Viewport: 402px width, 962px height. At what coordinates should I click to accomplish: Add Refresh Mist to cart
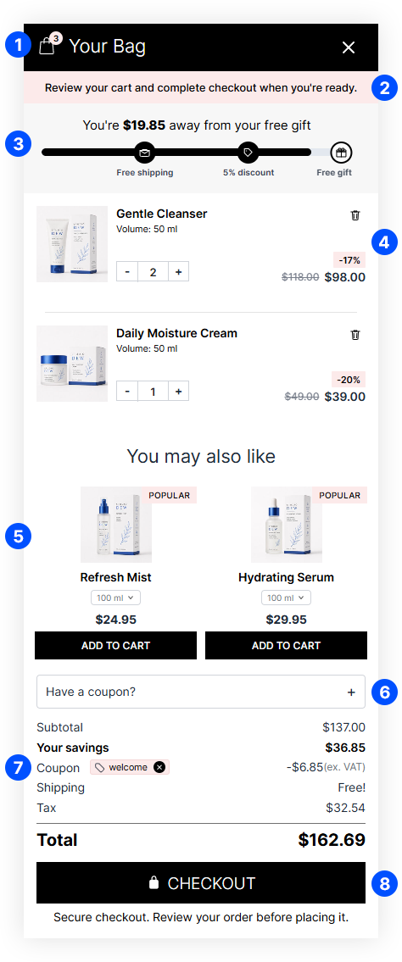pyautogui.click(x=115, y=645)
